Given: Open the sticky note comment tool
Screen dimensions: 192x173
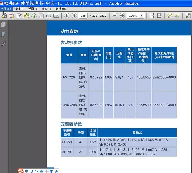Looking at the screenshot, I should tap(170, 16).
